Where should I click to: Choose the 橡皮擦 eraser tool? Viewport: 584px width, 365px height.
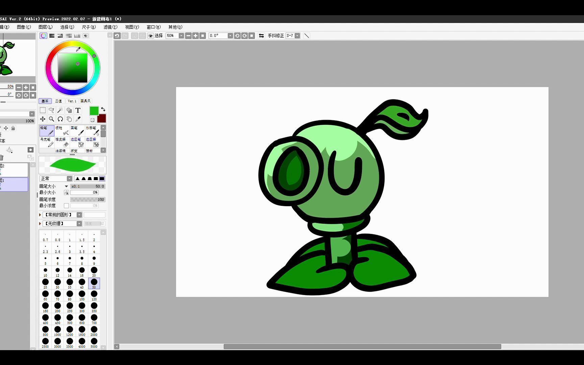[x=62, y=142]
